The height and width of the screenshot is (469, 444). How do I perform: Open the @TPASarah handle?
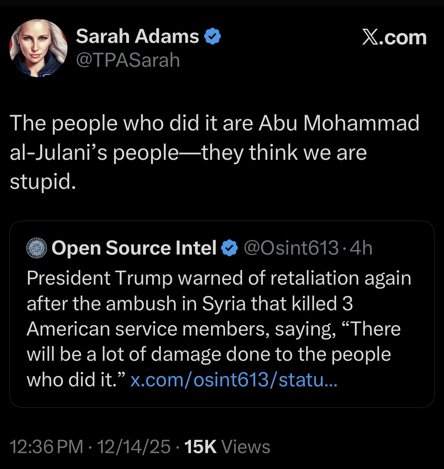click(x=128, y=61)
